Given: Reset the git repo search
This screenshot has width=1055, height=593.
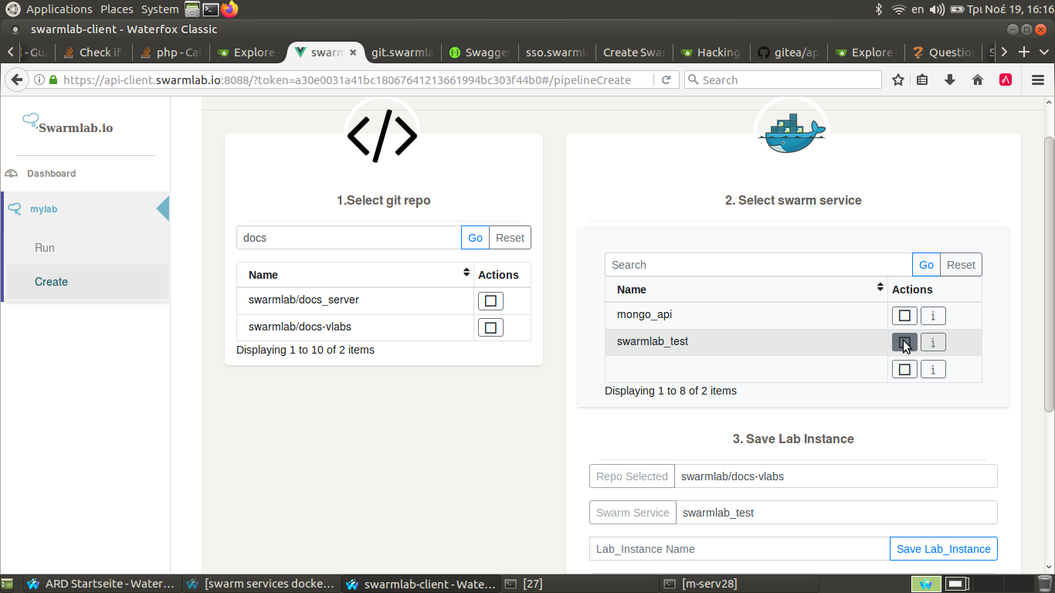Looking at the screenshot, I should [510, 238].
